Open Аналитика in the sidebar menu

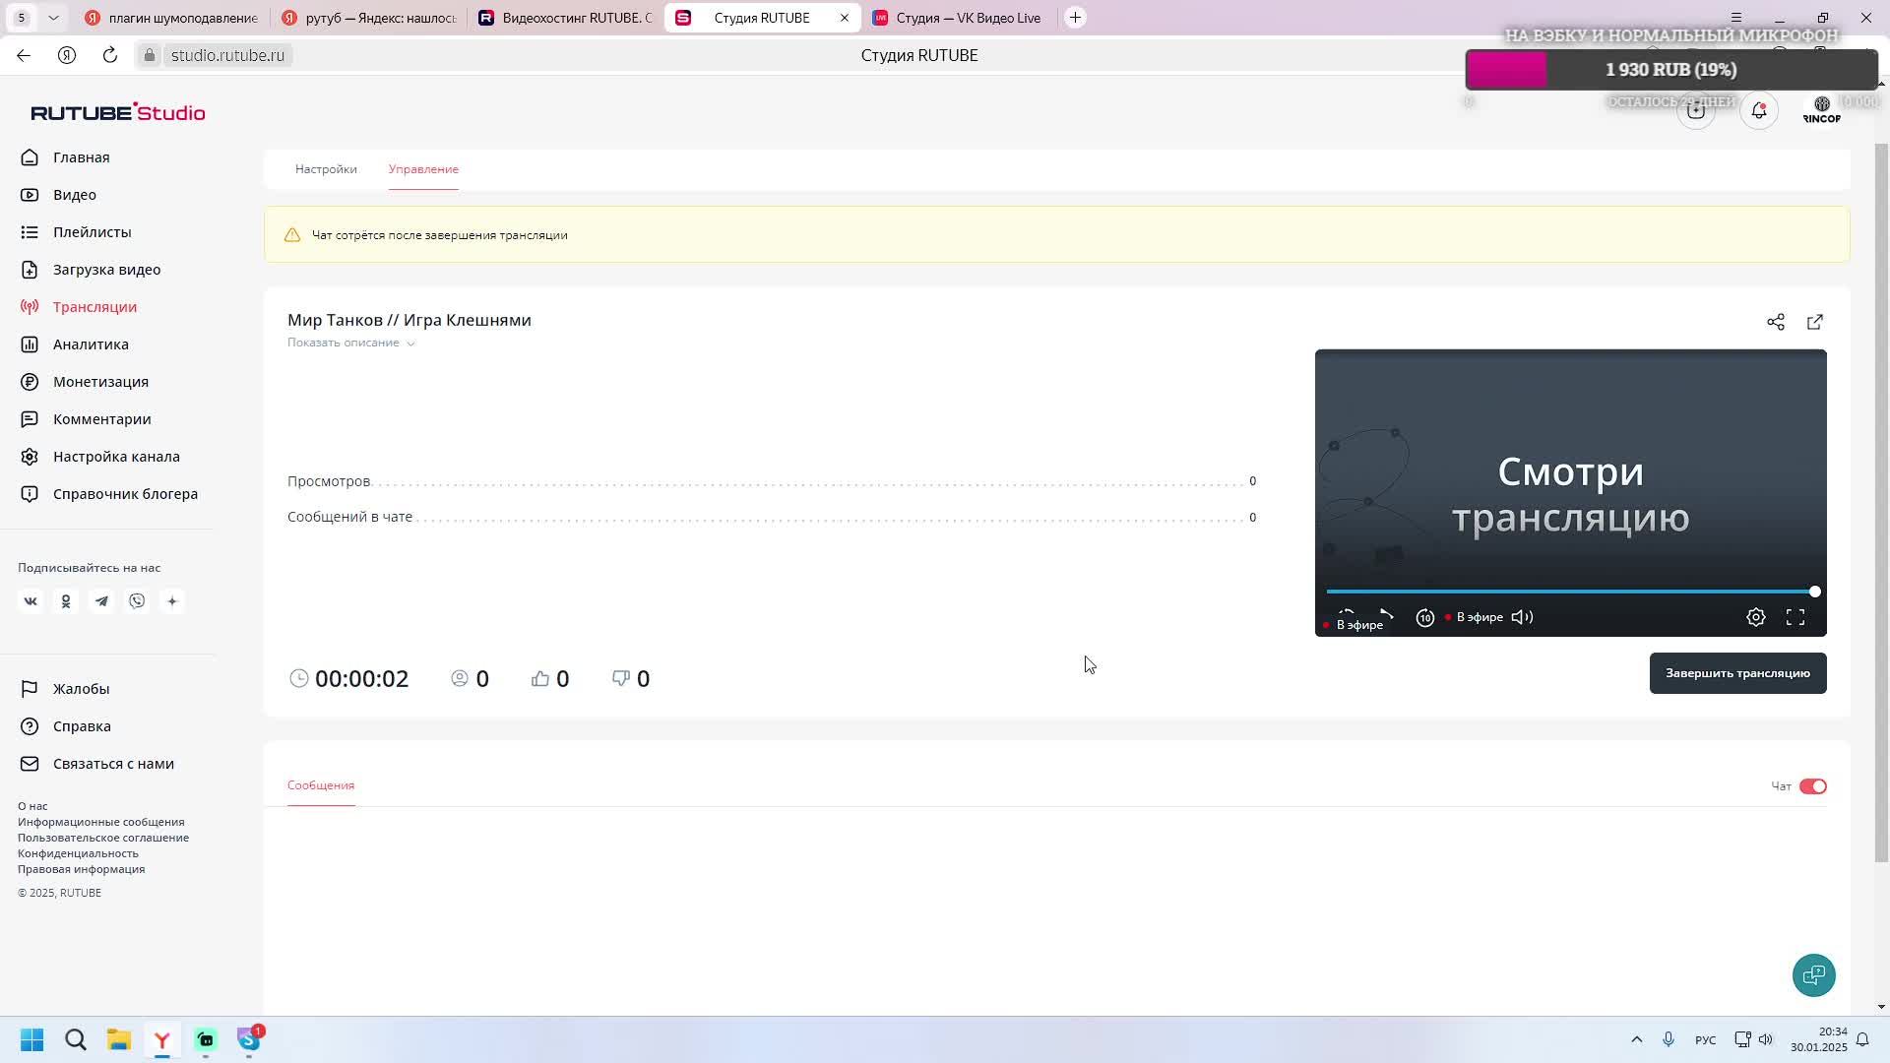[91, 344]
